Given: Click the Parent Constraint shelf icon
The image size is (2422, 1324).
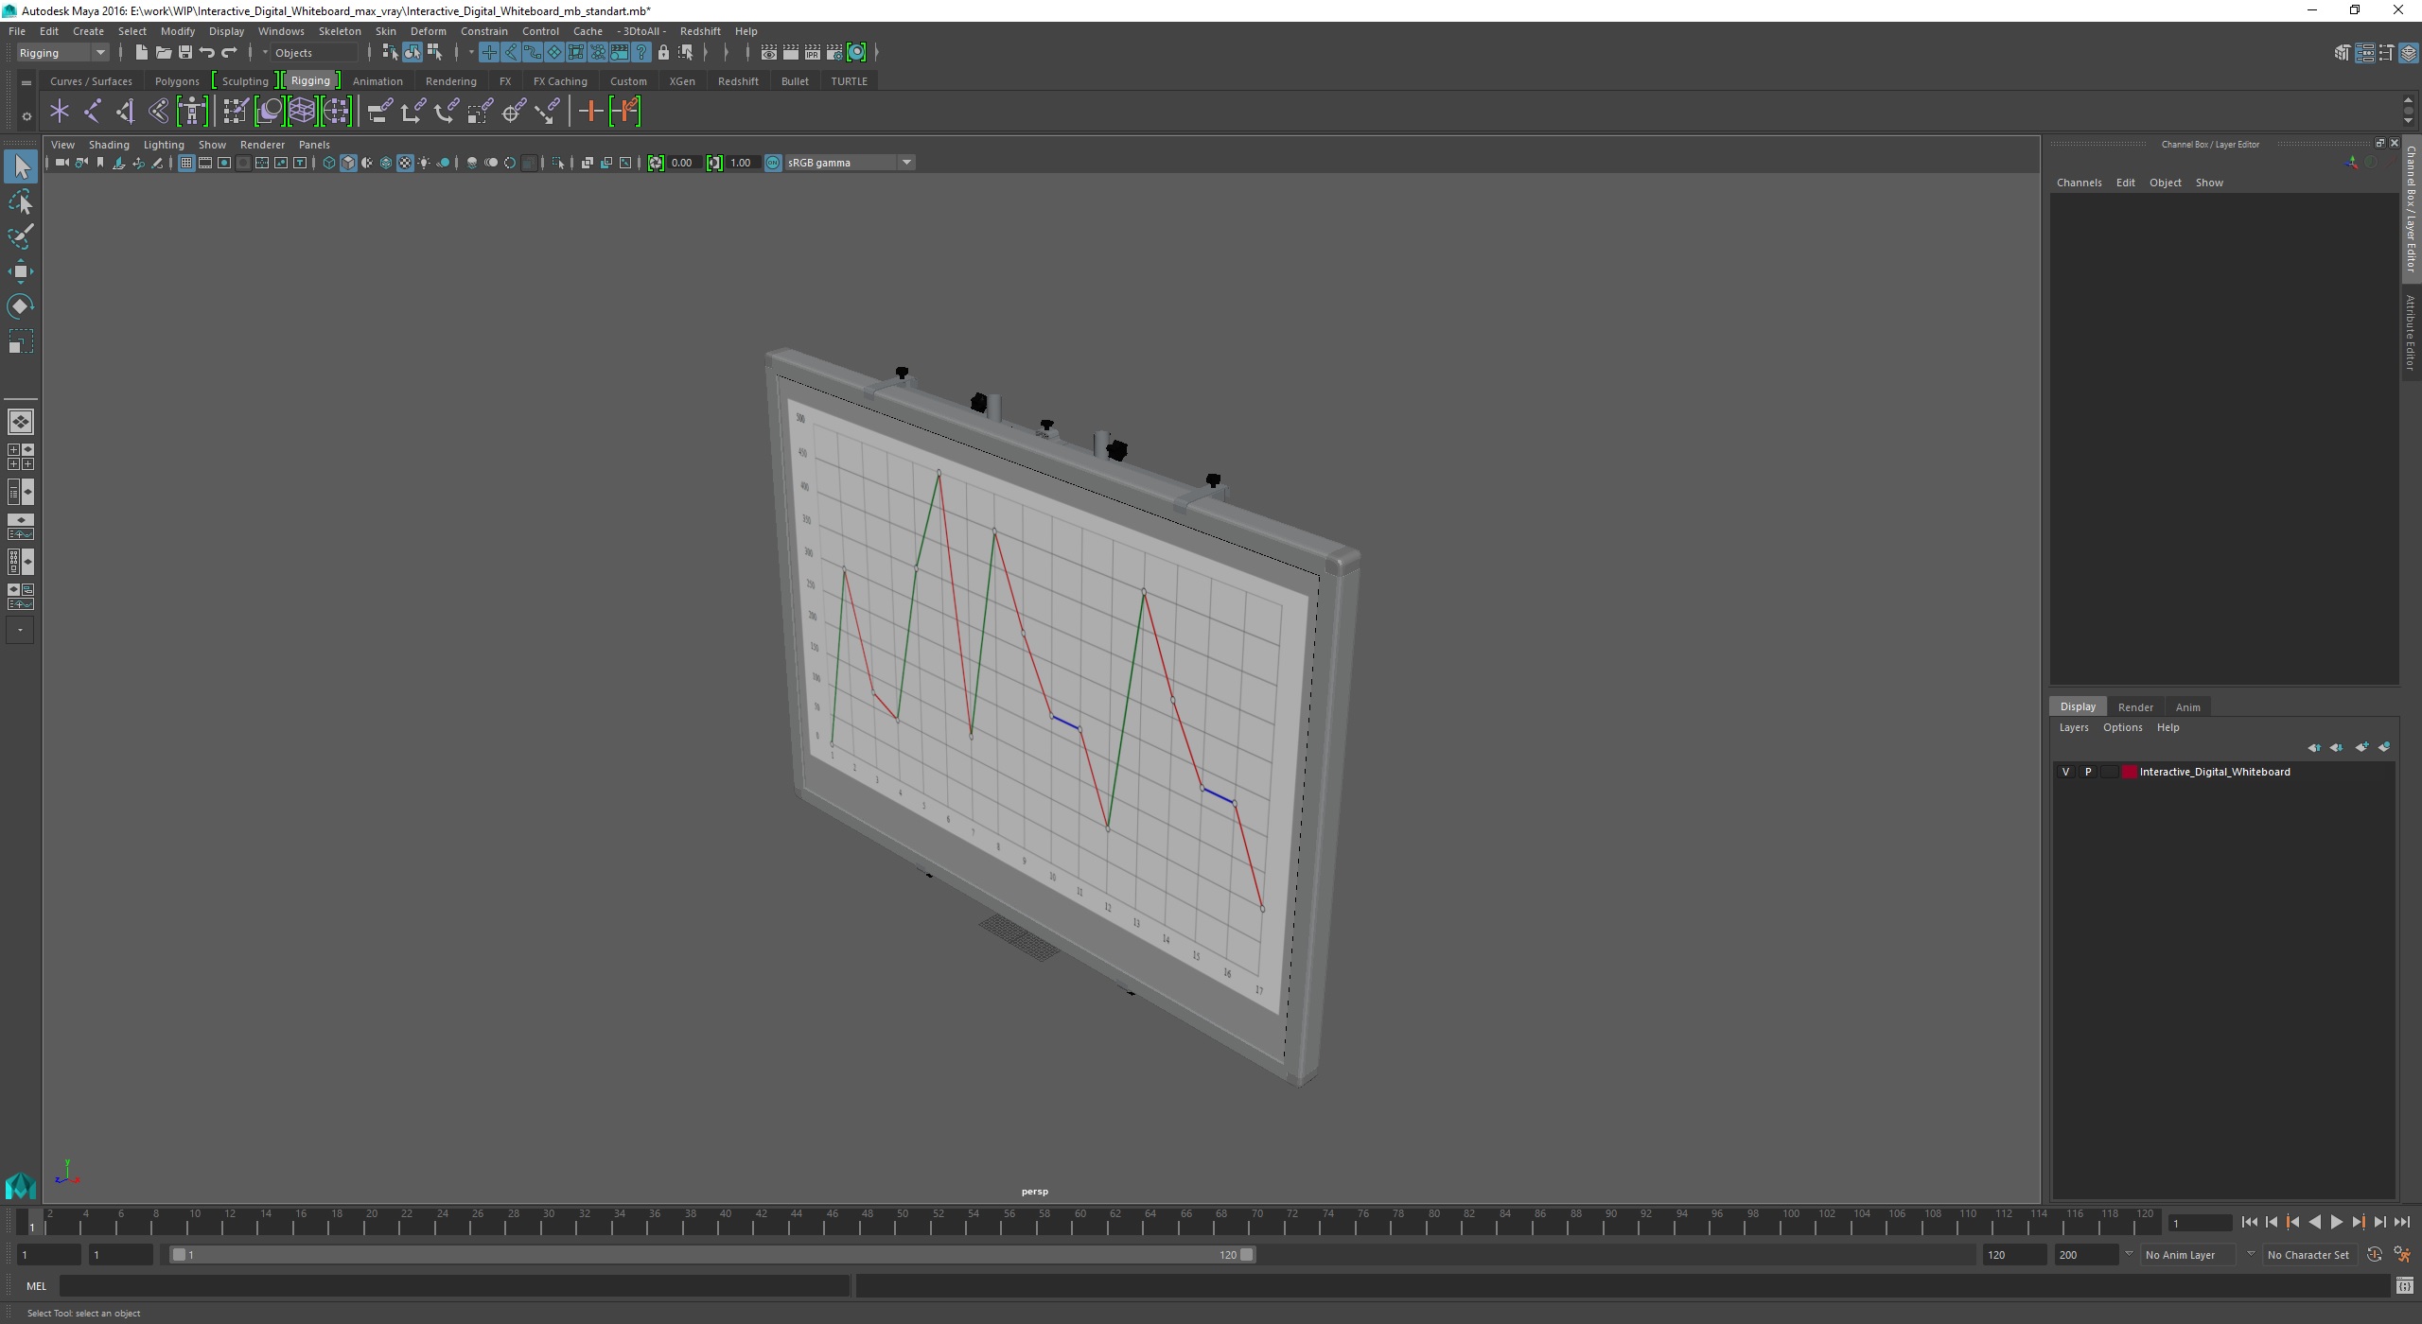Looking at the screenshot, I should tap(379, 112).
